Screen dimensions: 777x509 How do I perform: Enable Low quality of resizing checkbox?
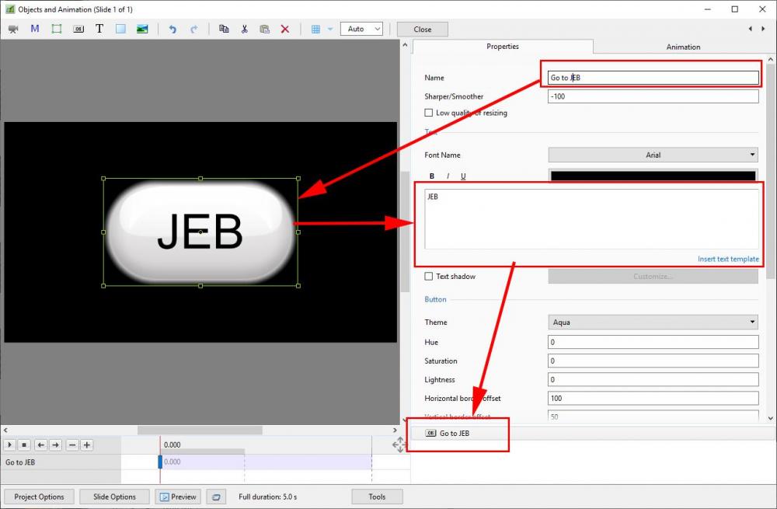(429, 113)
